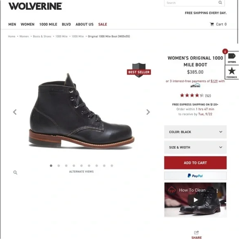Show the previous product image arrow
Viewport: 239px width, 239px height.
pos(15,112)
